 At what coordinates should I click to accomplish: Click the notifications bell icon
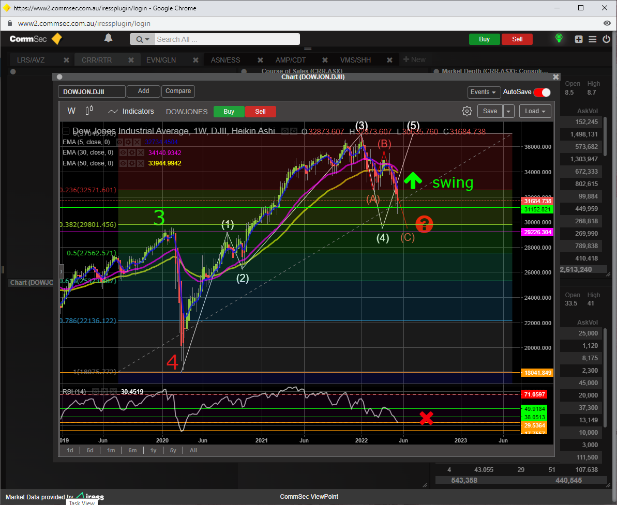click(109, 38)
